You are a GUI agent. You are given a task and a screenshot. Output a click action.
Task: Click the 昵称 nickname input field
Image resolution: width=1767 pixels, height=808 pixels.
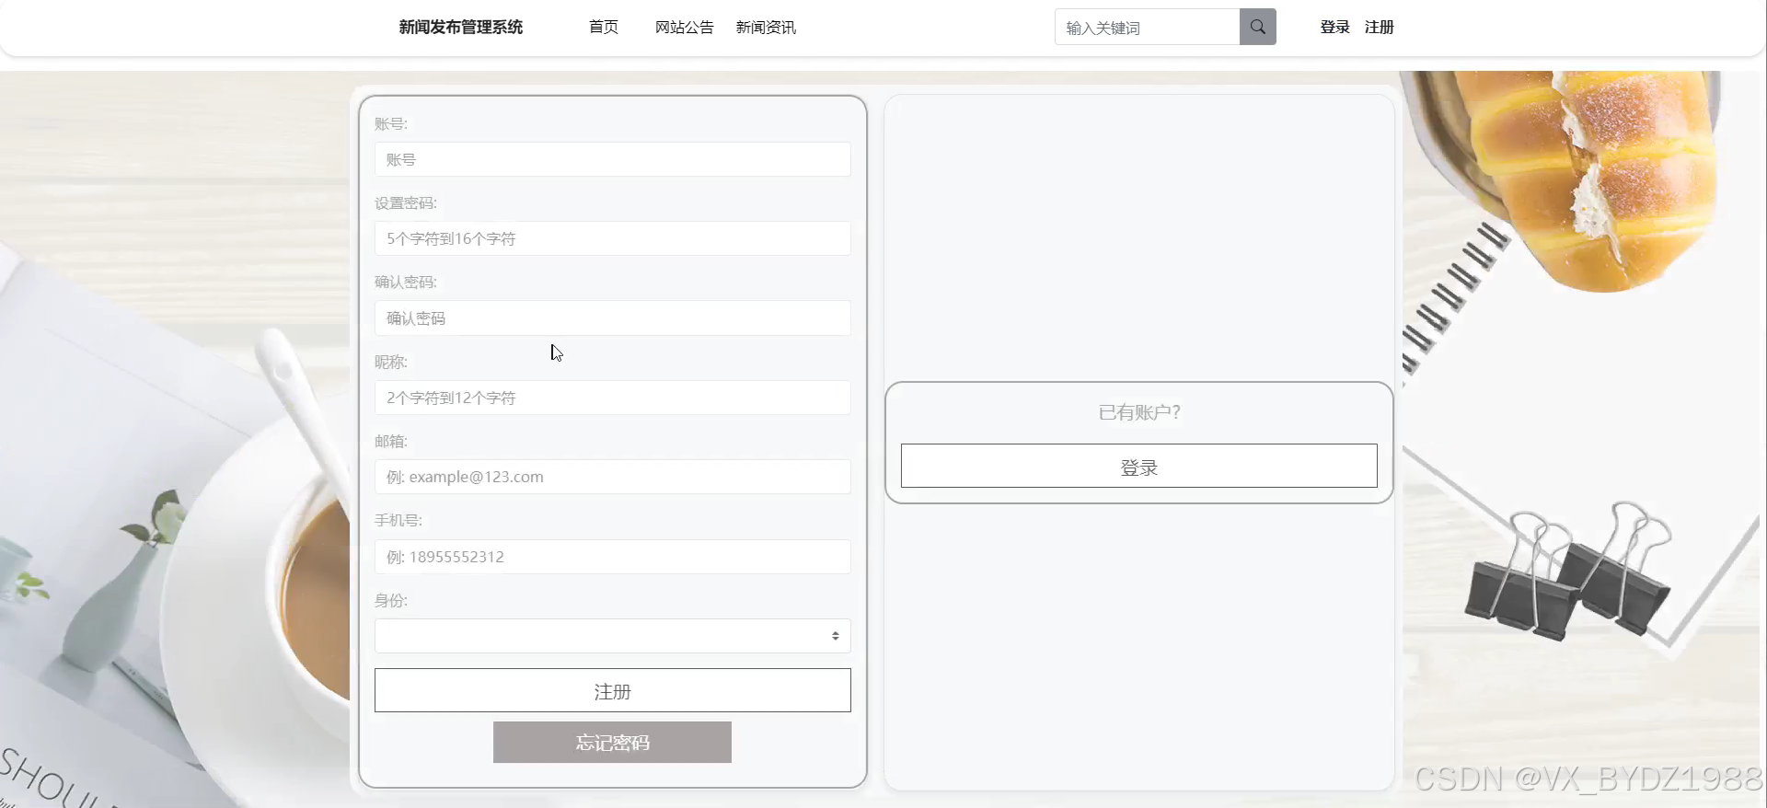(x=612, y=398)
